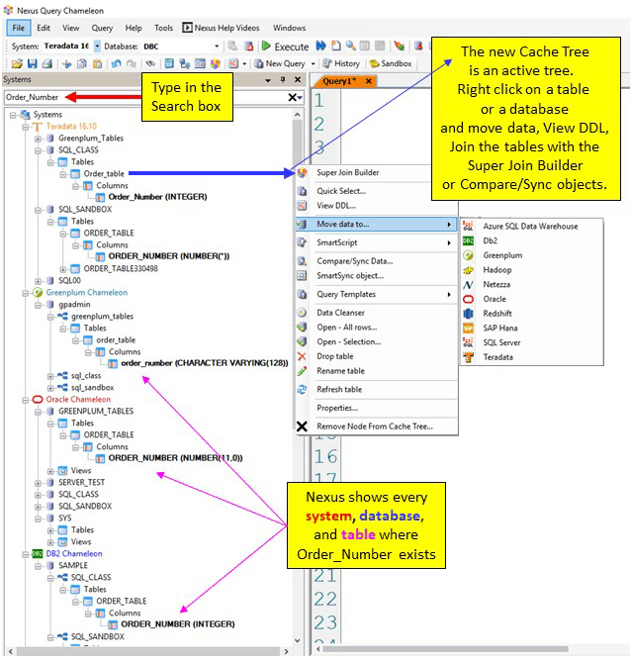Click the Hadoop elephant icon in submenu
Image resolution: width=631 pixels, height=662 pixels.
coord(469,269)
